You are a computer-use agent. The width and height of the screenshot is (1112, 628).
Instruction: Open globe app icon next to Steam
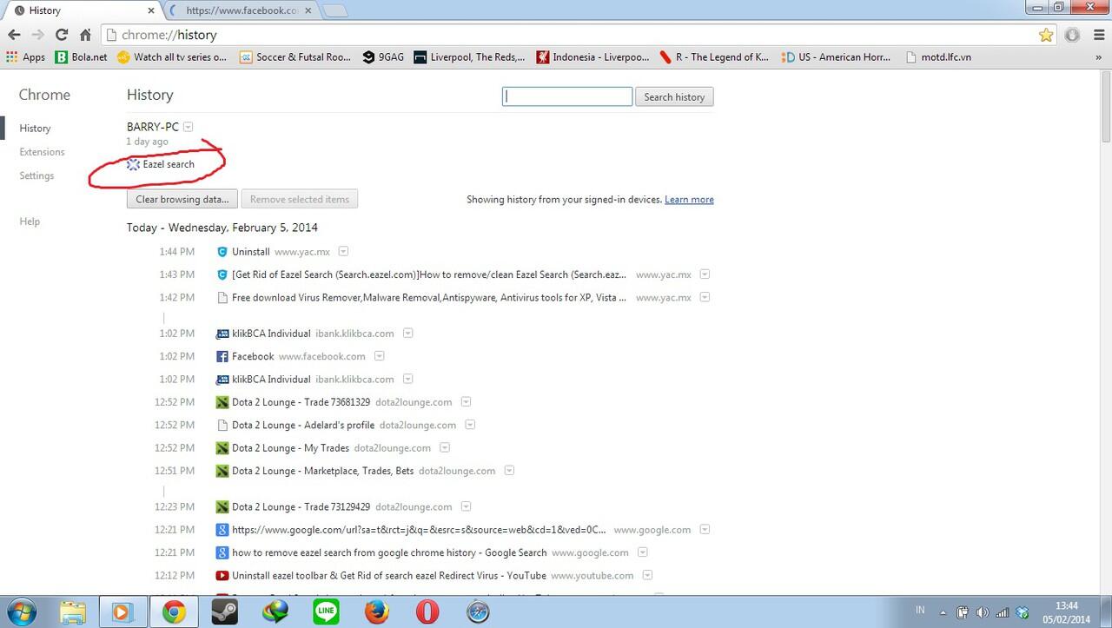[275, 612]
